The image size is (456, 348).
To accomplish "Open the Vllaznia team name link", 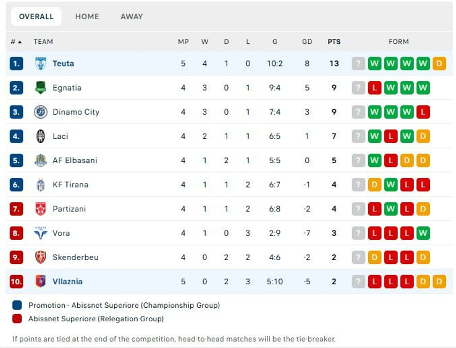I will 68,282.
